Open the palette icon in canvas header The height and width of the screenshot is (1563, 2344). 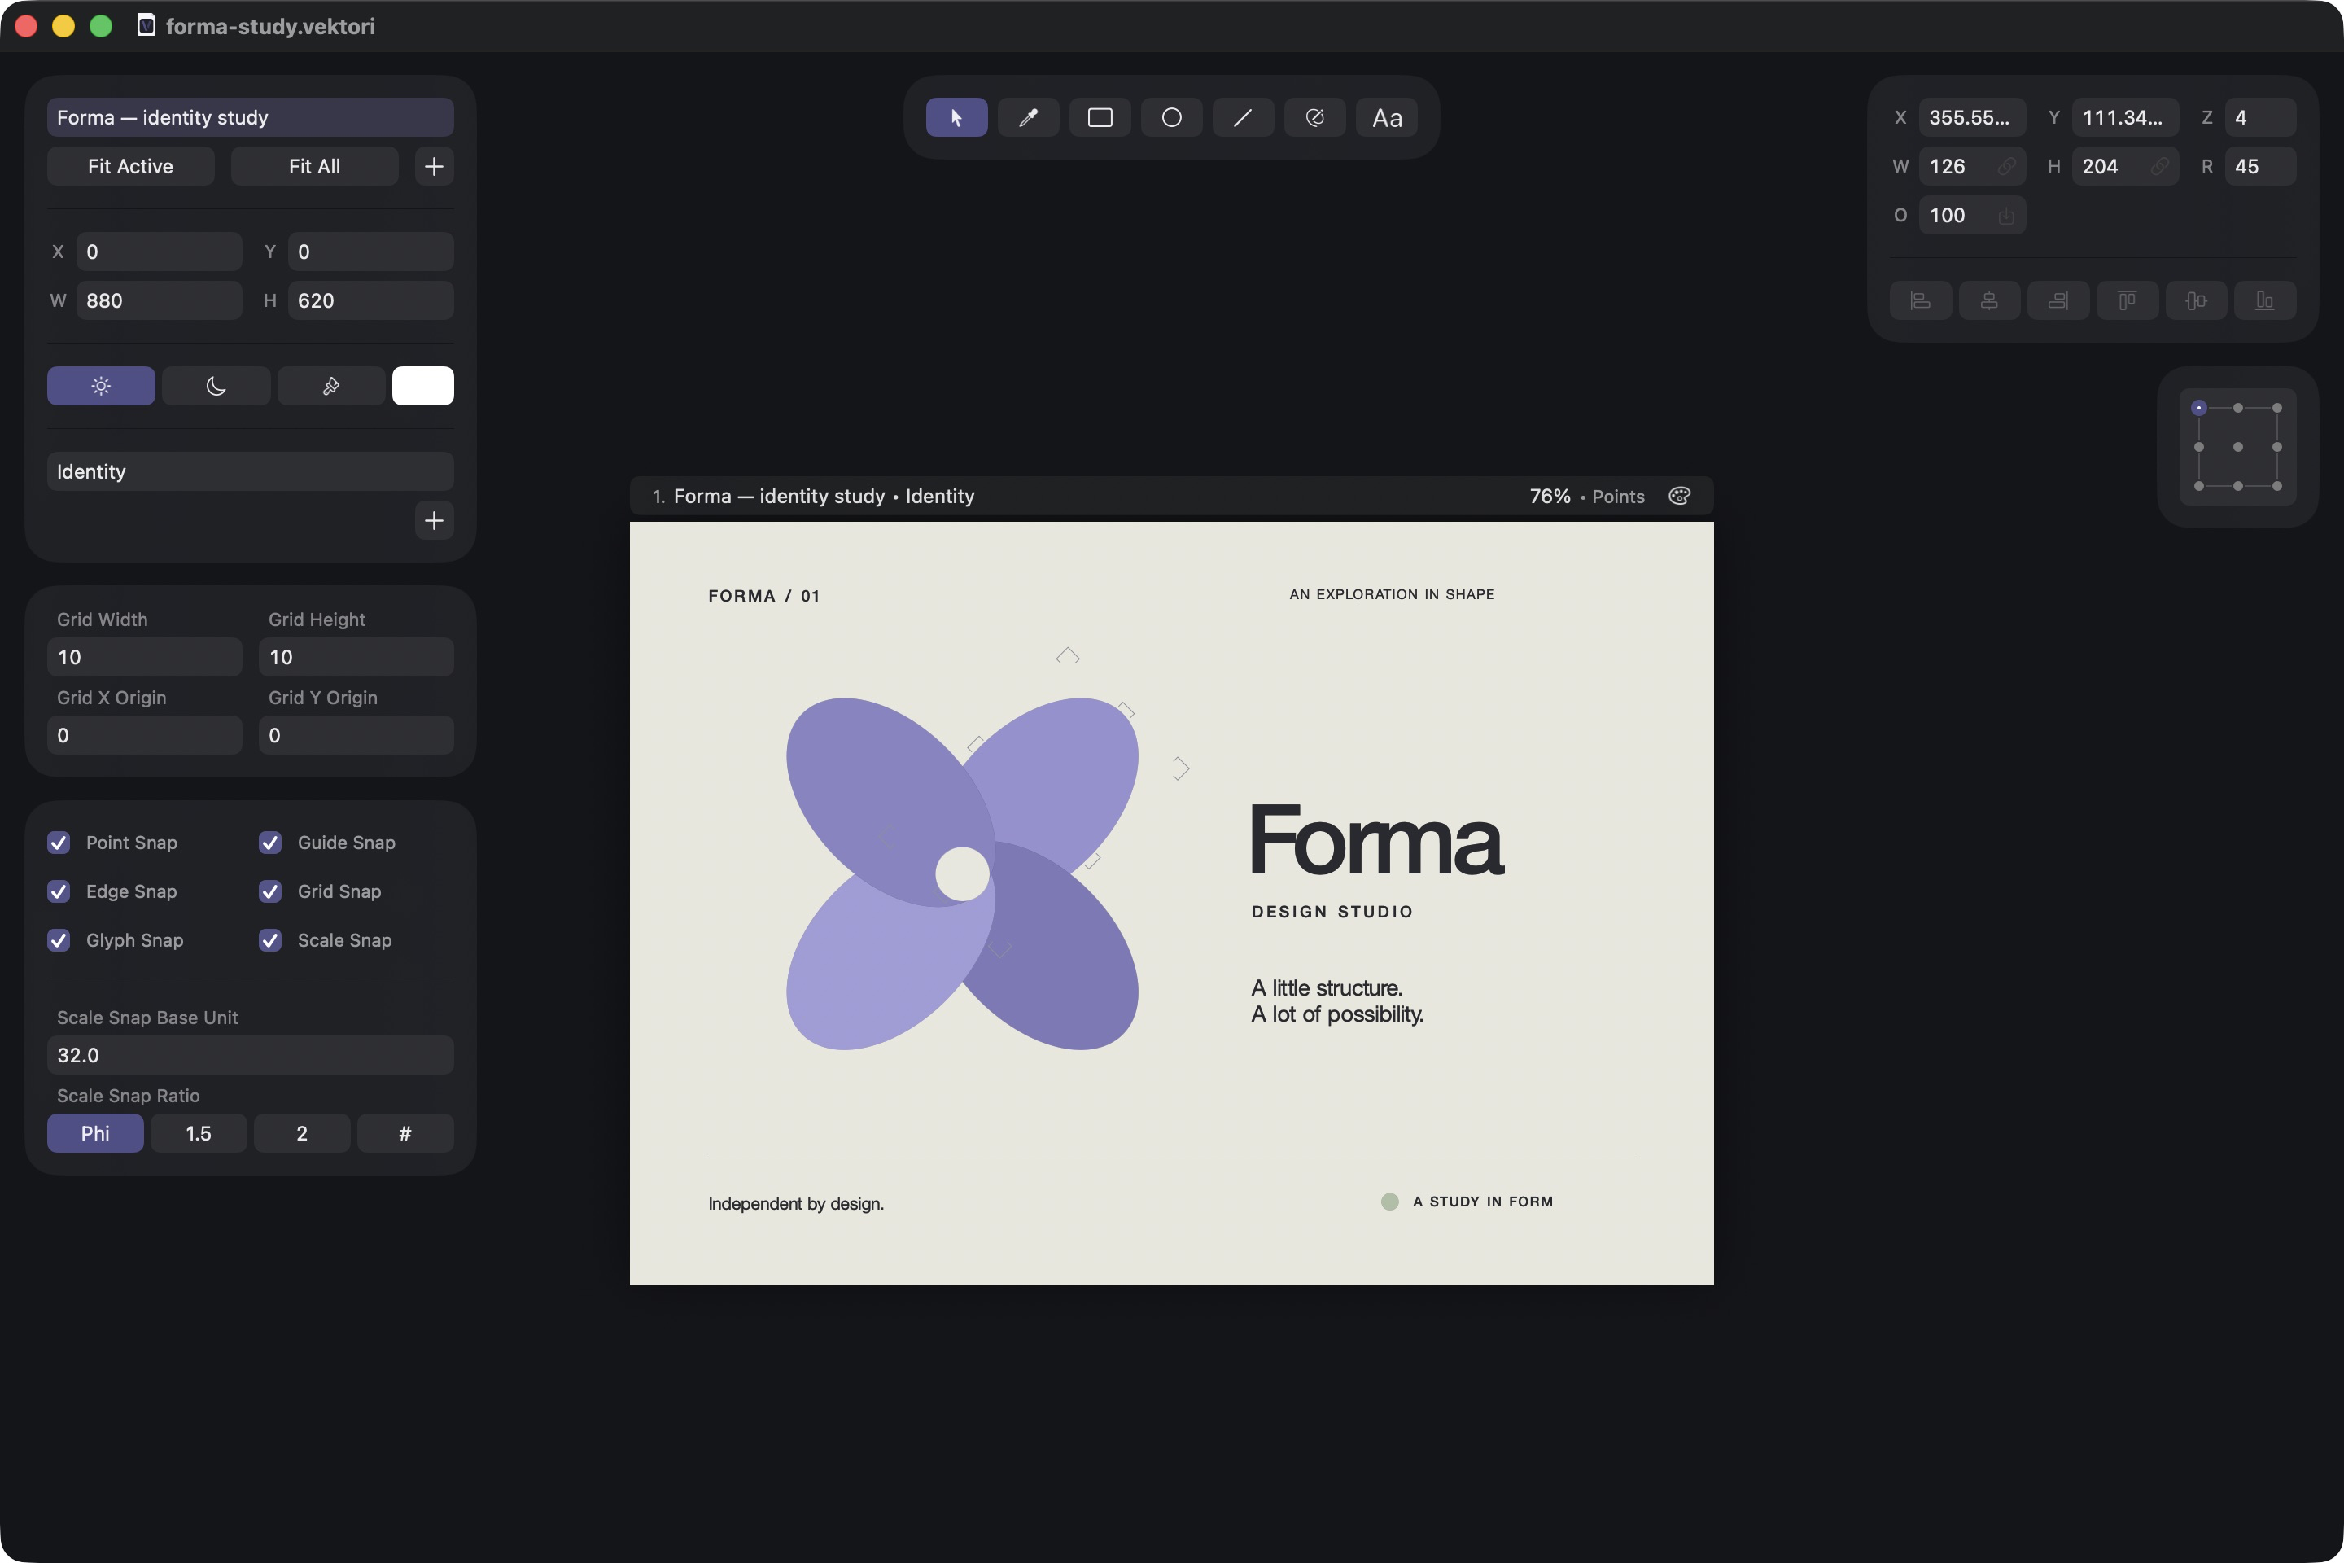pos(1679,497)
